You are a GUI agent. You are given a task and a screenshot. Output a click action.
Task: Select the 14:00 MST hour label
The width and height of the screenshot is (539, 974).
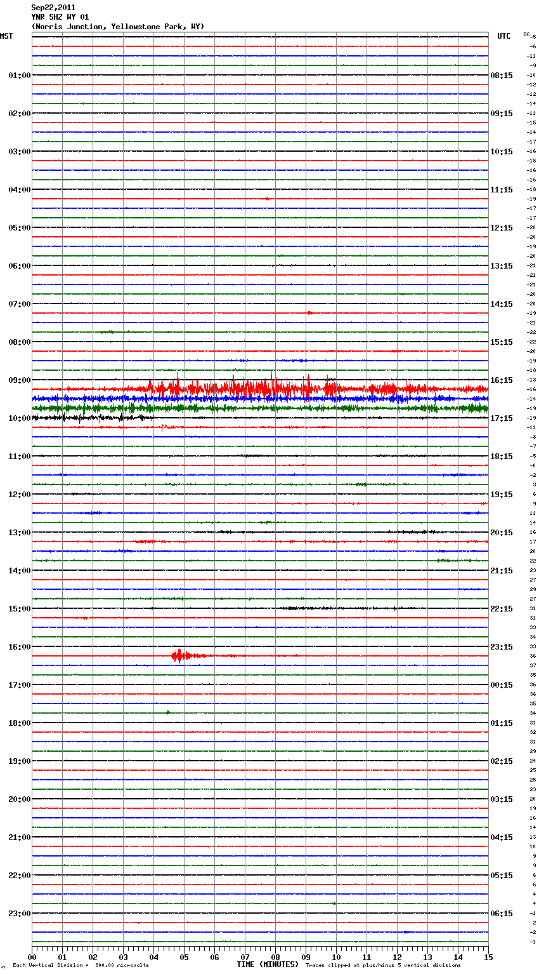(x=20, y=571)
